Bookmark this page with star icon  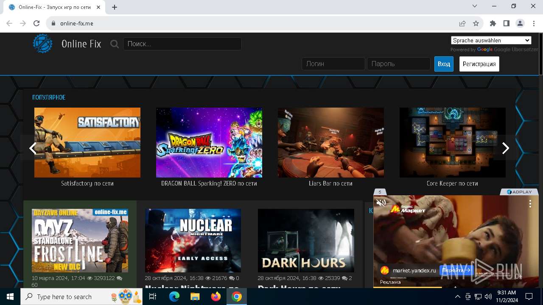[x=476, y=23]
